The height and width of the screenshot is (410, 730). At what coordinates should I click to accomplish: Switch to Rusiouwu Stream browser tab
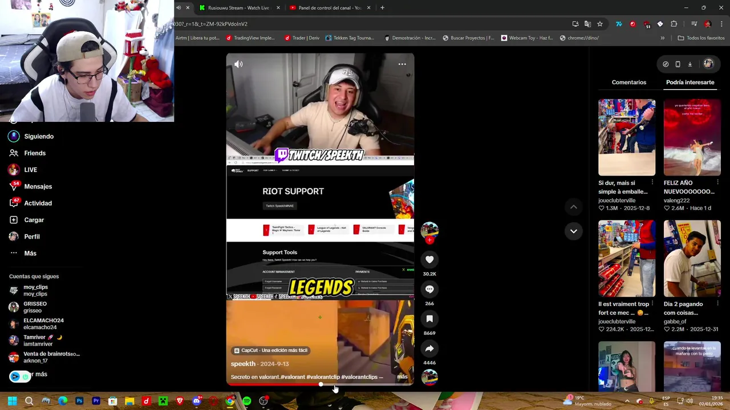[x=238, y=8]
